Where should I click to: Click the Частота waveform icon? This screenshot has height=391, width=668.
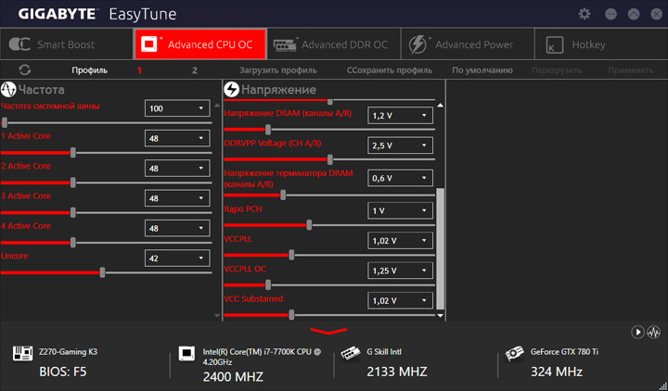pos(8,89)
